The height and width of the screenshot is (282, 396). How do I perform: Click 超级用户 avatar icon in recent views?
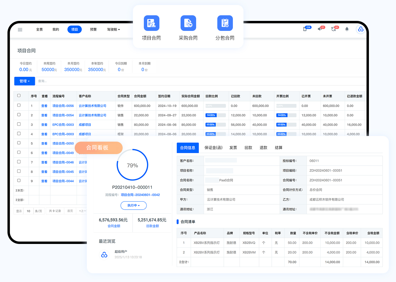coord(104,255)
